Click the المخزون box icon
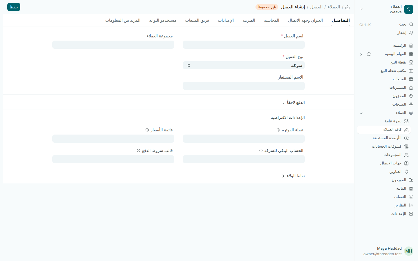Screen dimensions: 418x261 tap(411, 96)
